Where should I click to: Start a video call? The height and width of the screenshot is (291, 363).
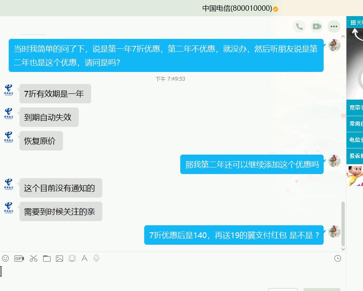pos(317,26)
